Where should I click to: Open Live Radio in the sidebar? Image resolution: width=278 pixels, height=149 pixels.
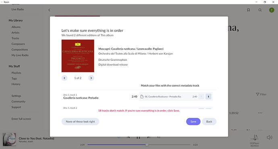(18, 9)
